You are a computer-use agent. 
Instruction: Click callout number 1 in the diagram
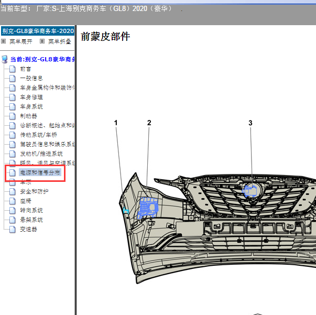(x=116, y=123)
